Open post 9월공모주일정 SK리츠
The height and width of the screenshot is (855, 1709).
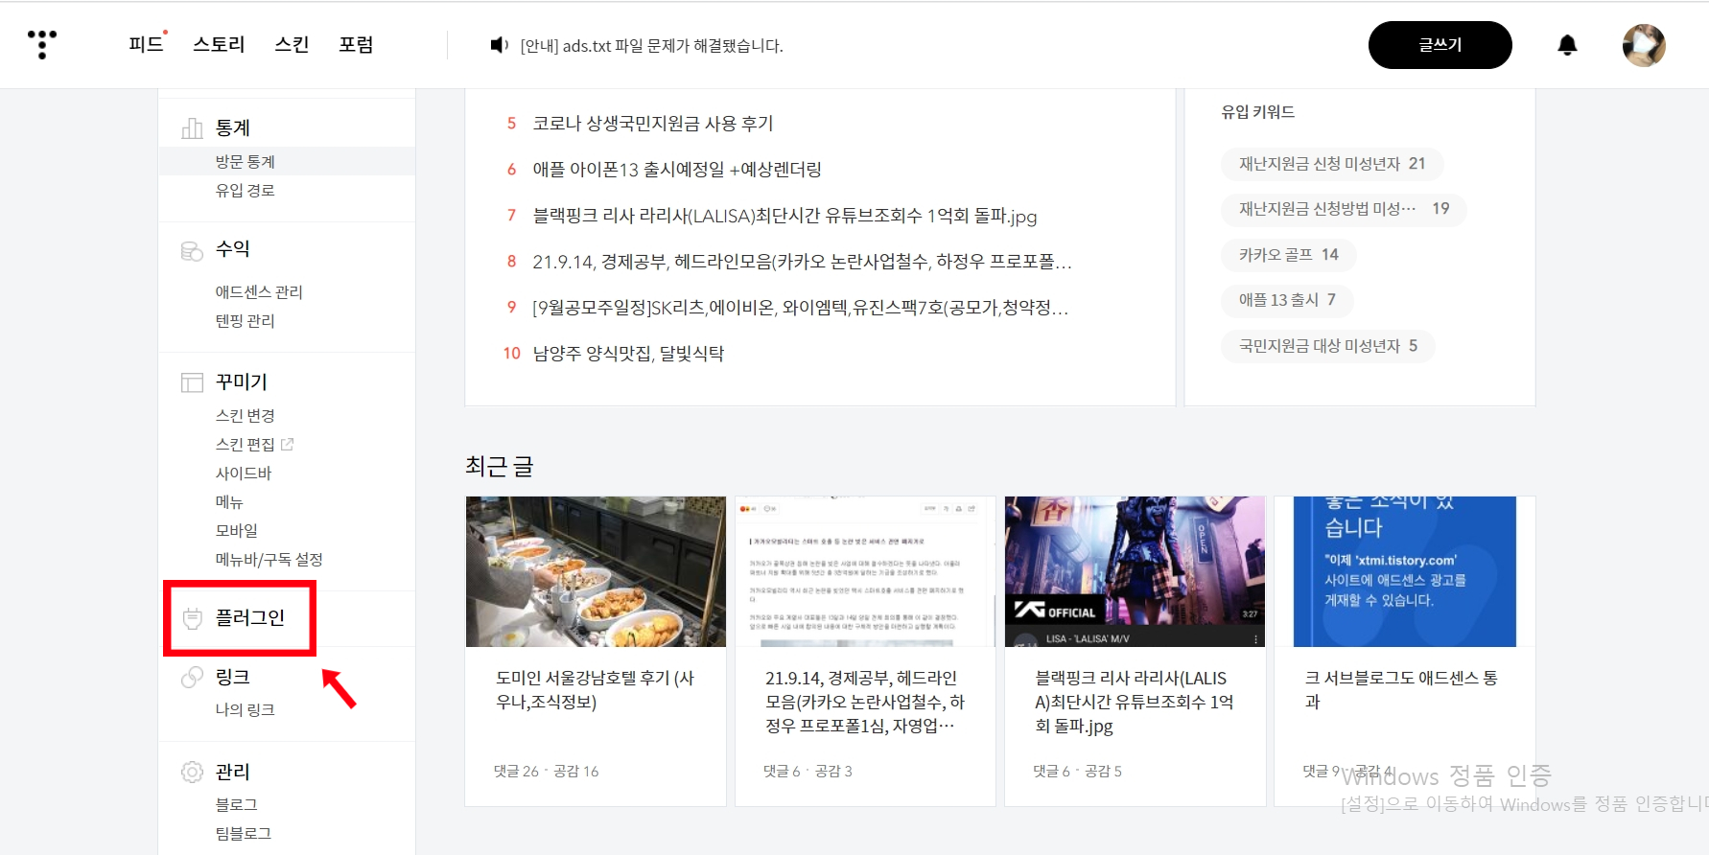point(800,308)
